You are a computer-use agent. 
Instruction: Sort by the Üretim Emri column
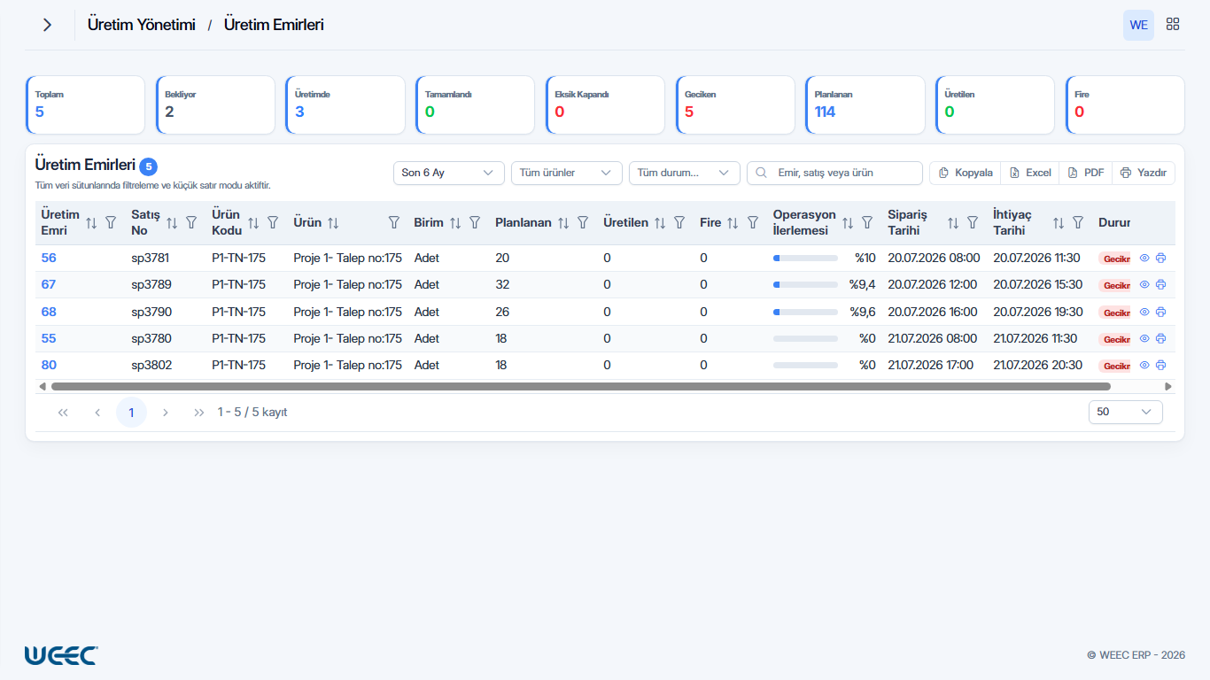click(91, 223)
